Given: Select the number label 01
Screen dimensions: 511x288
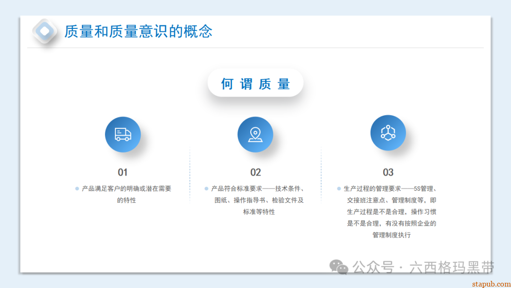Looking at the screenshot, I should coord(123,172).
